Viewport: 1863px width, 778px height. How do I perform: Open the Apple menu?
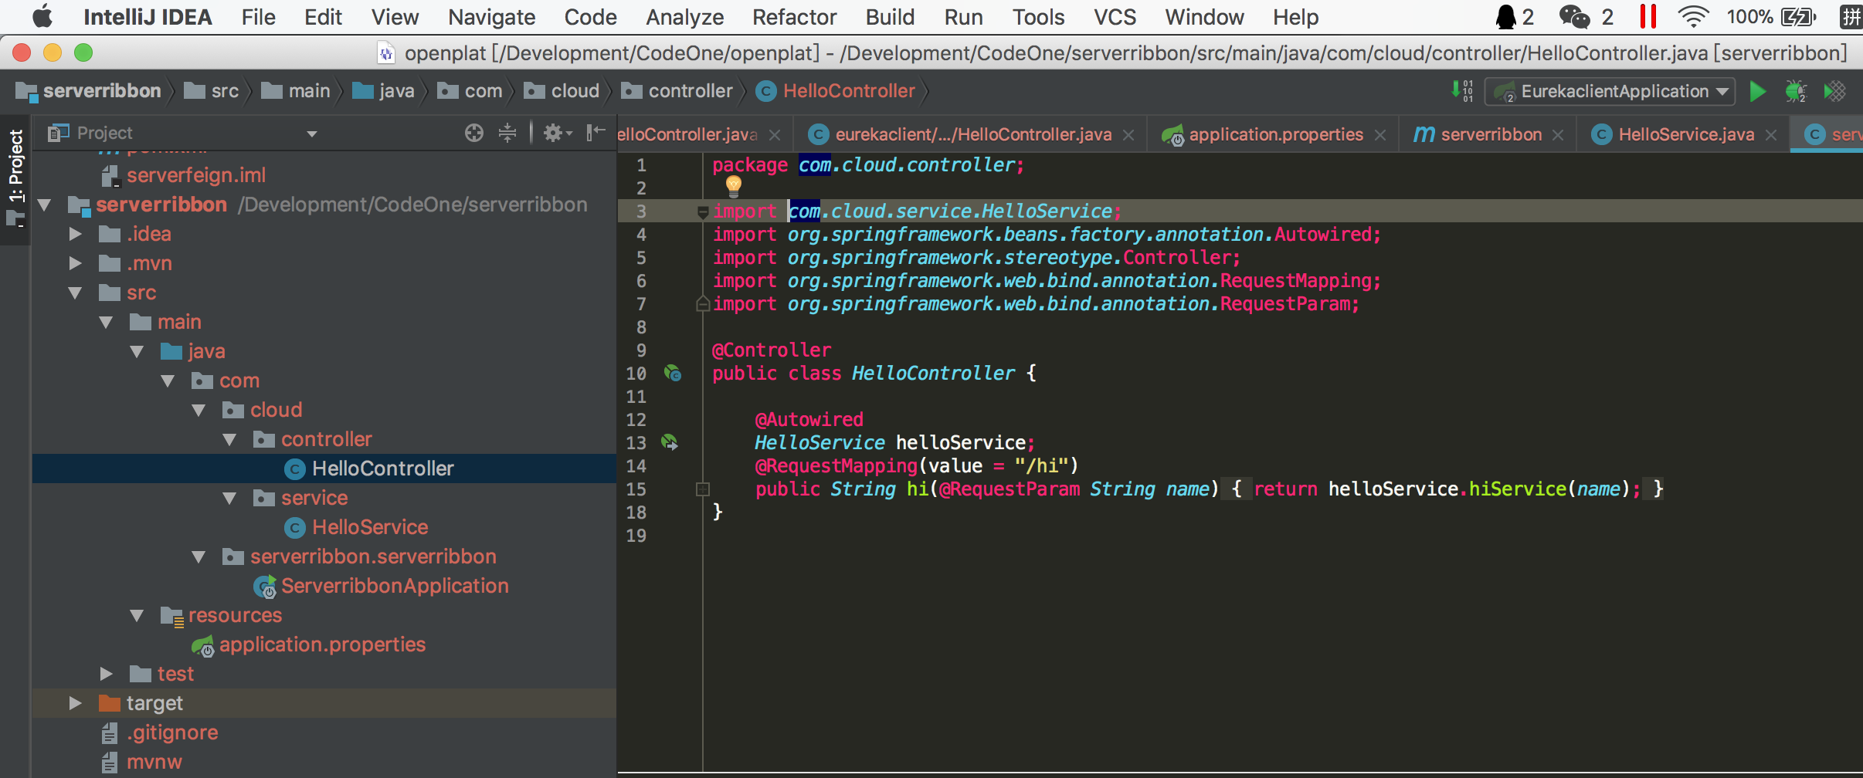pyautogui.click(x=42, y=16)
